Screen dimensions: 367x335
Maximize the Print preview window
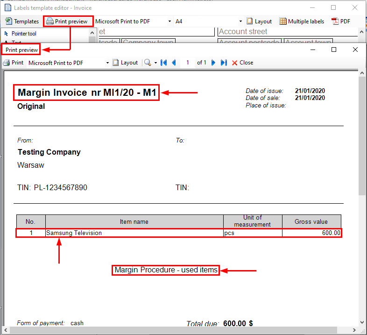click(334, 50)
